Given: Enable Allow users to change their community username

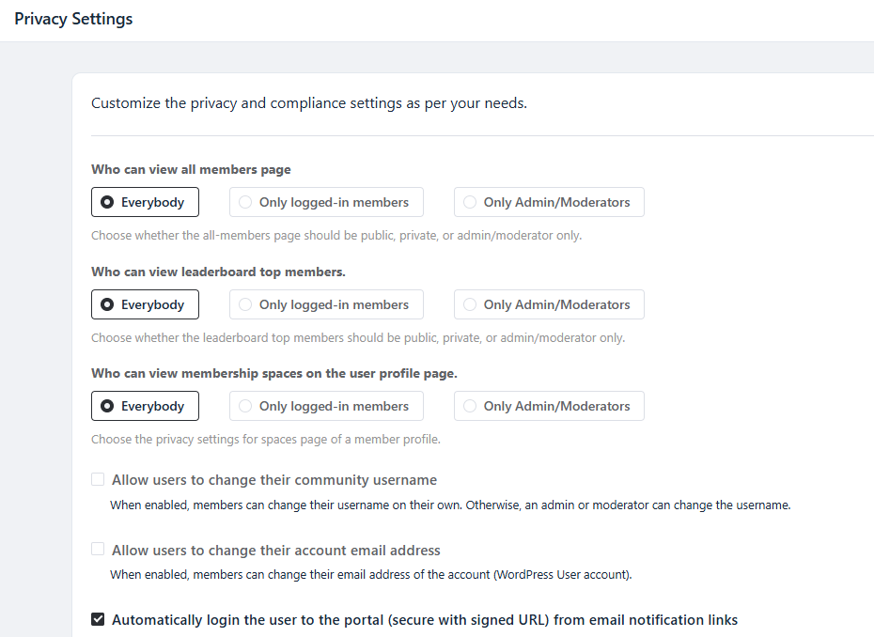Looking at the screenshot, I should (98, 479).
